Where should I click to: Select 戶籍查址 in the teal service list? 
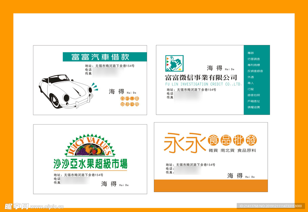tap(254, 101)
